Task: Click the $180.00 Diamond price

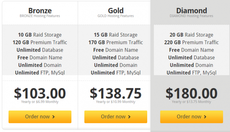Action: click(x=191, y=93)
